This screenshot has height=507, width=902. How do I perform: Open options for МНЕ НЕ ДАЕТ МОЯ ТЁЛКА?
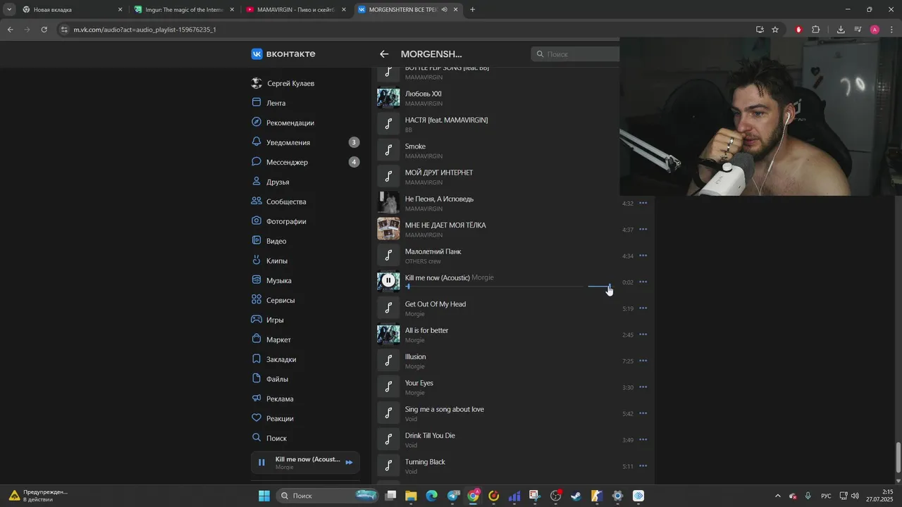point(643,230)
